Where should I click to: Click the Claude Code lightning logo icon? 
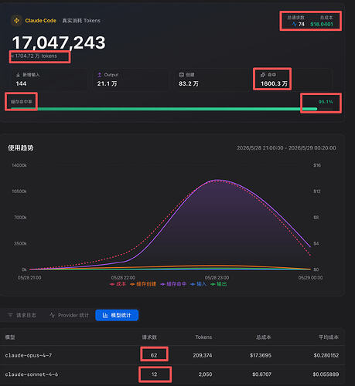(x=17, y=21)
